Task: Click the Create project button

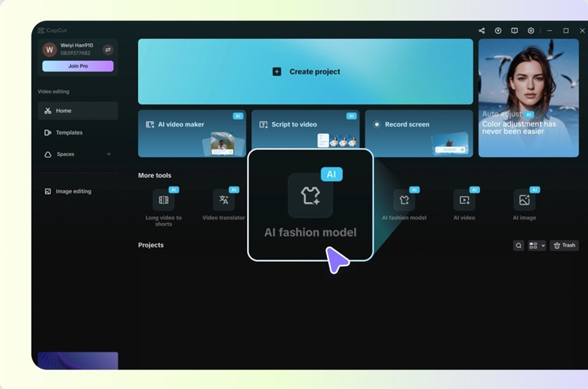Action: (x=305, y=72)
